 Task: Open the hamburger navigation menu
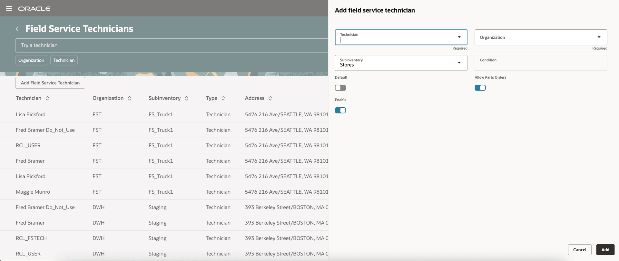pyautogui.click(x=9, y=8)
